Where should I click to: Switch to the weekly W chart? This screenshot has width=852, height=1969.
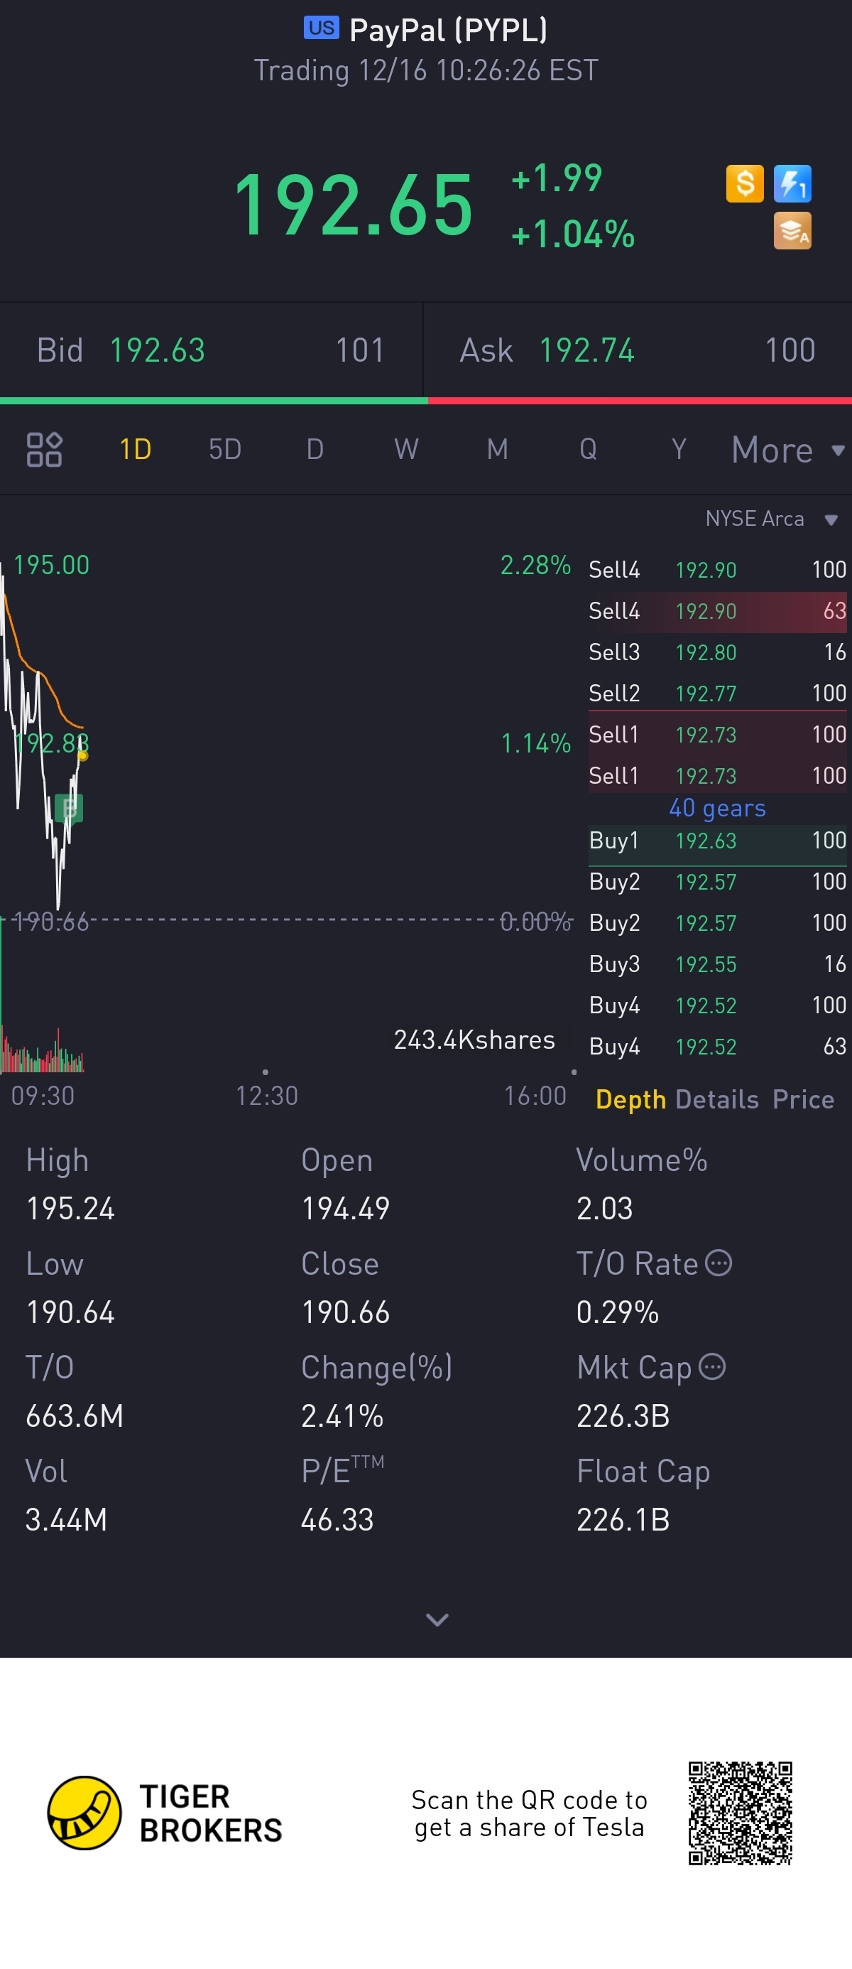coord(406,450)
